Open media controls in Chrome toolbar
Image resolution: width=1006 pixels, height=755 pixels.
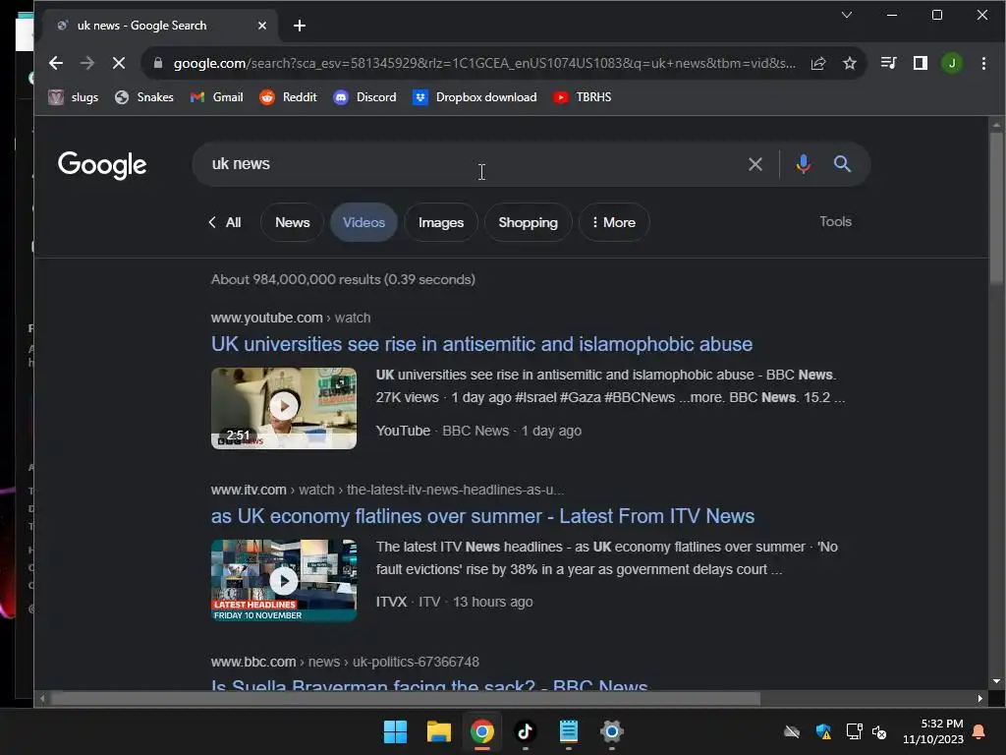click(888, 63)
